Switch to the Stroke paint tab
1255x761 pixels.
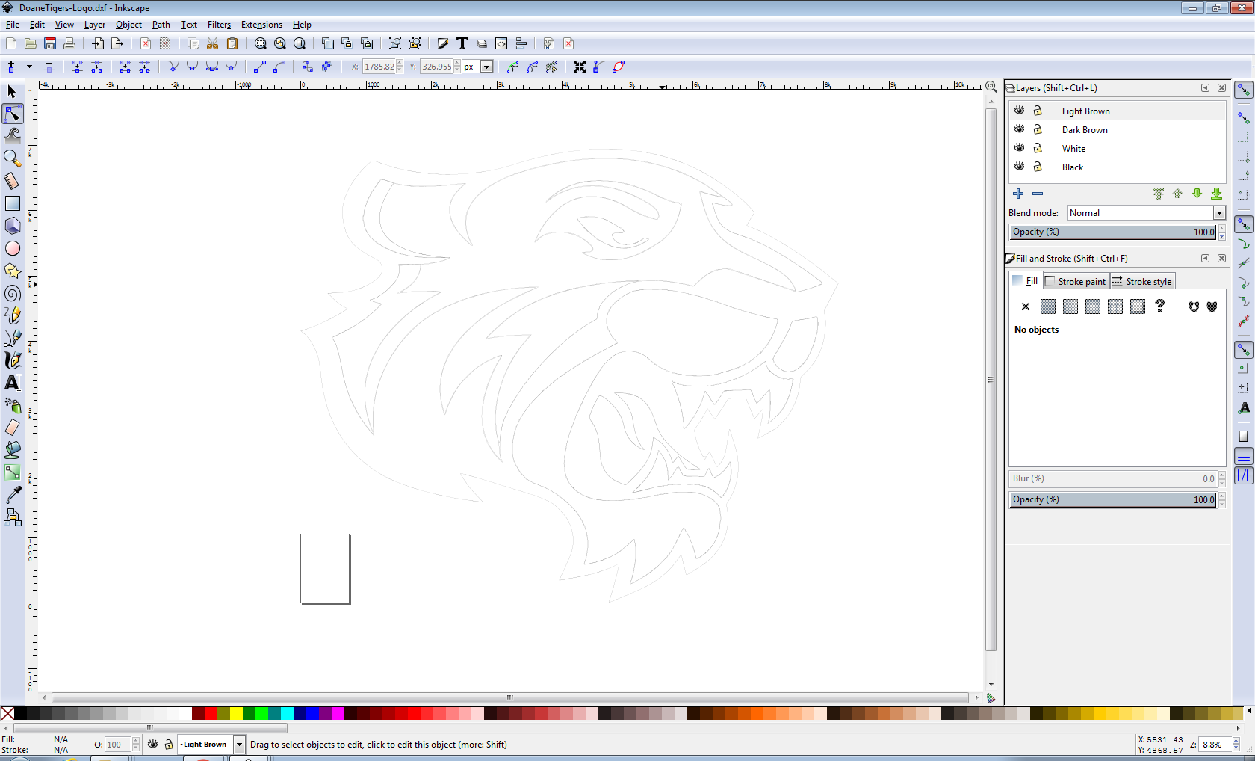click(x=1076, y=281)
